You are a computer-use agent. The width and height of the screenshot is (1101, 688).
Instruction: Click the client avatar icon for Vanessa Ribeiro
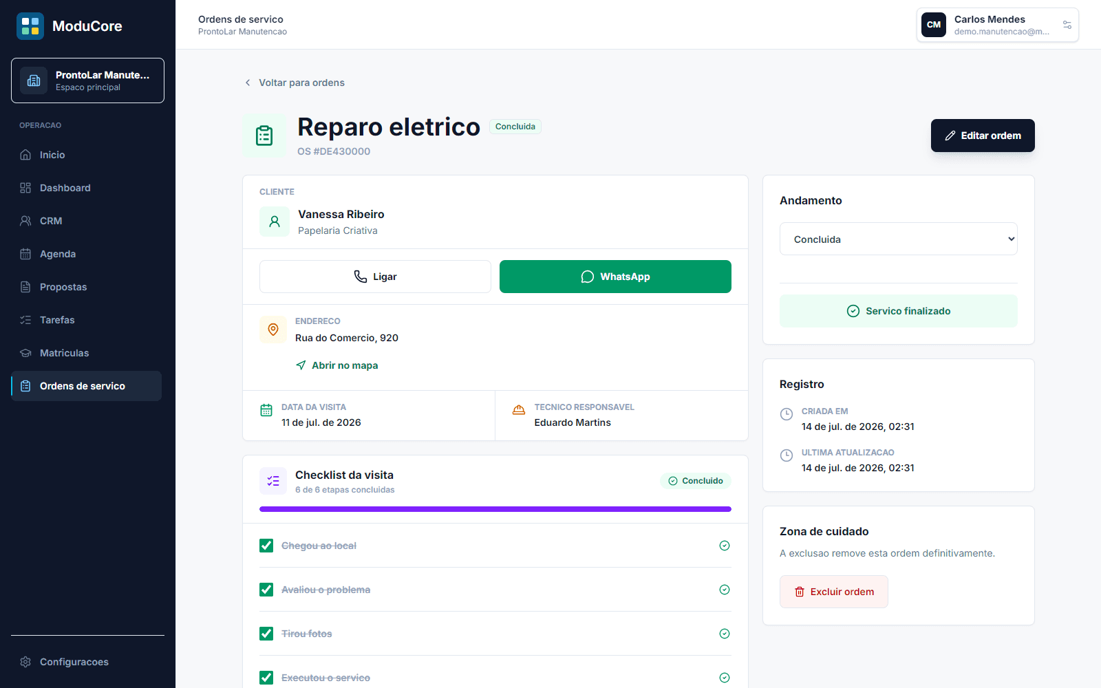click(275, 222)
